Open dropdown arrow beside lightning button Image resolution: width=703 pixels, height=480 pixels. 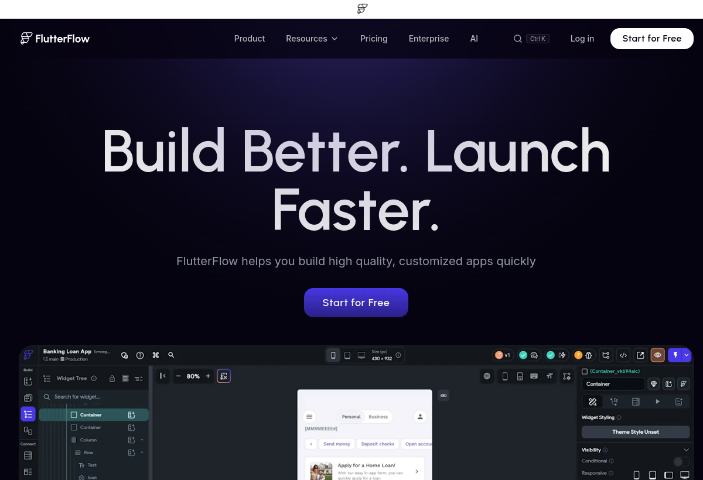pyautogui.click(x=687, y=355)
